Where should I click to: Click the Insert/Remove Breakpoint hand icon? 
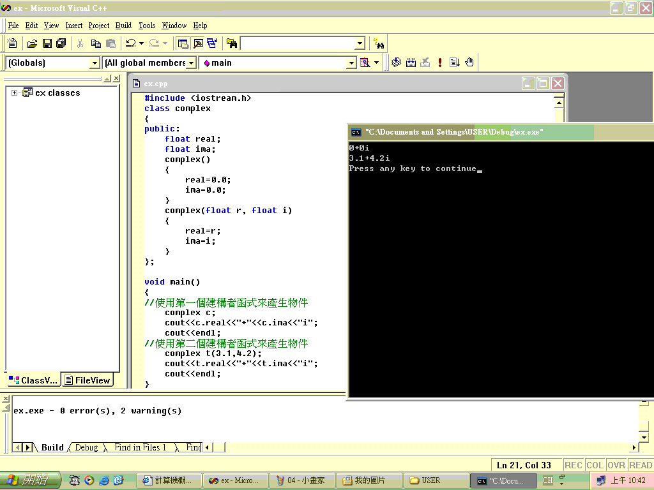pyautogui.click(x=469, y=63)
